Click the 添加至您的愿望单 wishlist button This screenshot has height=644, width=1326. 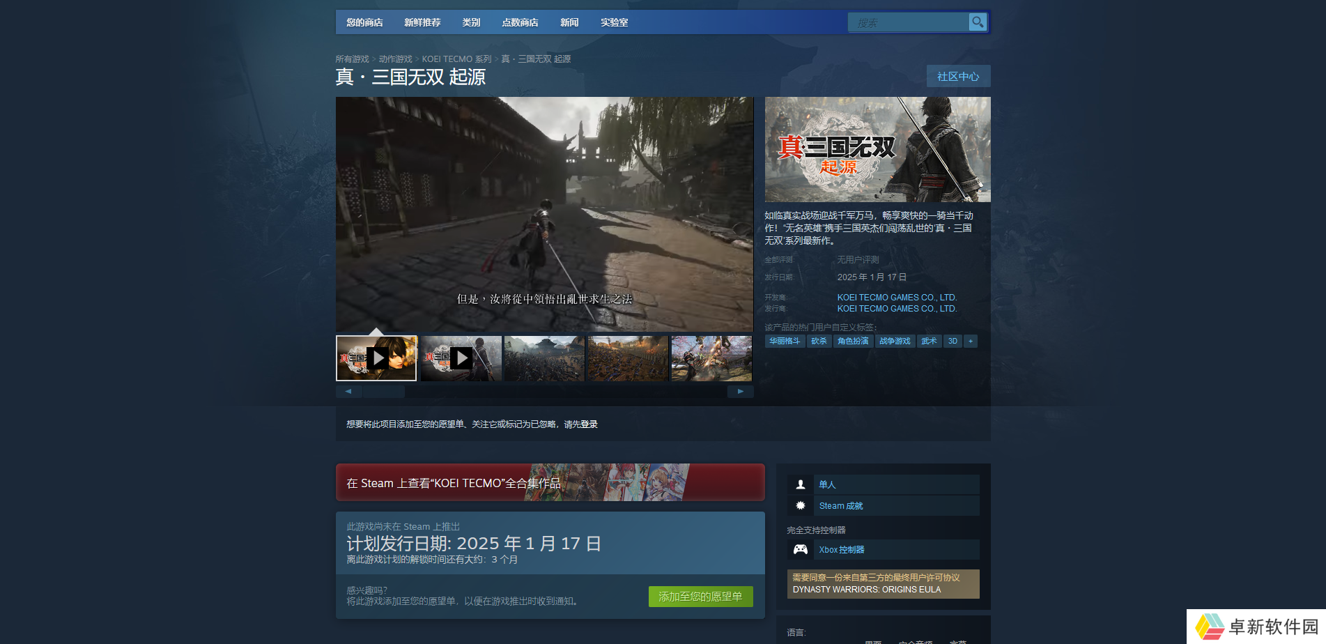700,597
